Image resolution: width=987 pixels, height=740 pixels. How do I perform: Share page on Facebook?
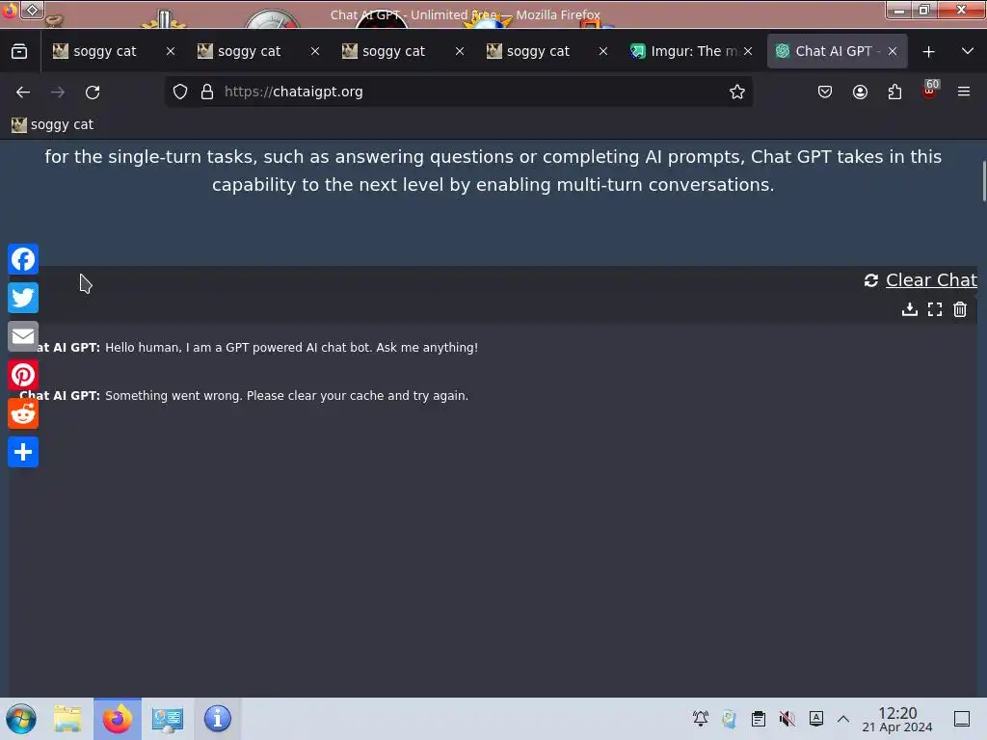click(x=23, y=259)
